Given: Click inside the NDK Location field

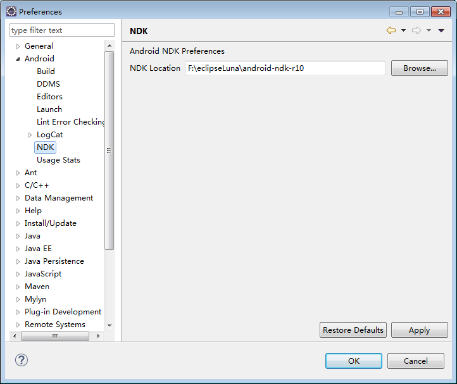Looking at the screenshot, I should coord(285,68).
